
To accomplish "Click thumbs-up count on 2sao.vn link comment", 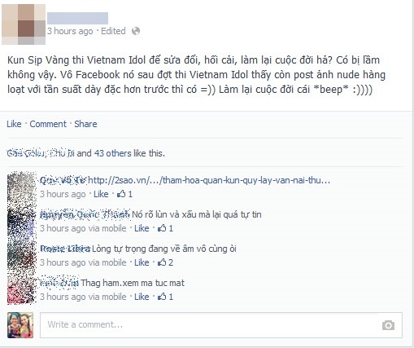I will [124, 194].
